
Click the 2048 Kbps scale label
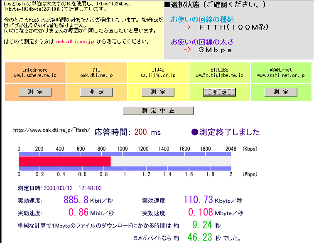click(x=231, y=149)
